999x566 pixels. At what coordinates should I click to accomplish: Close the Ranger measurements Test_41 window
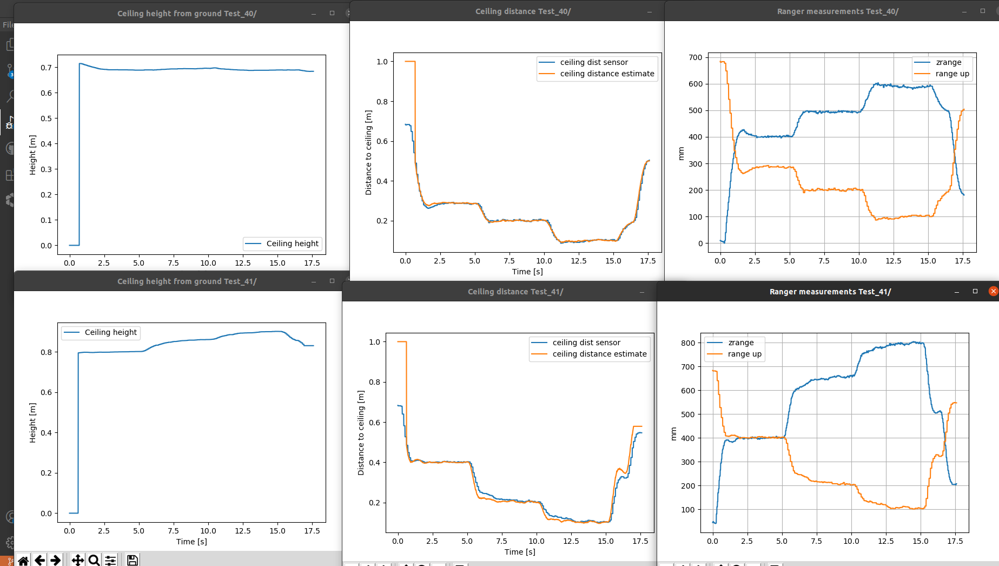point(993,291)
